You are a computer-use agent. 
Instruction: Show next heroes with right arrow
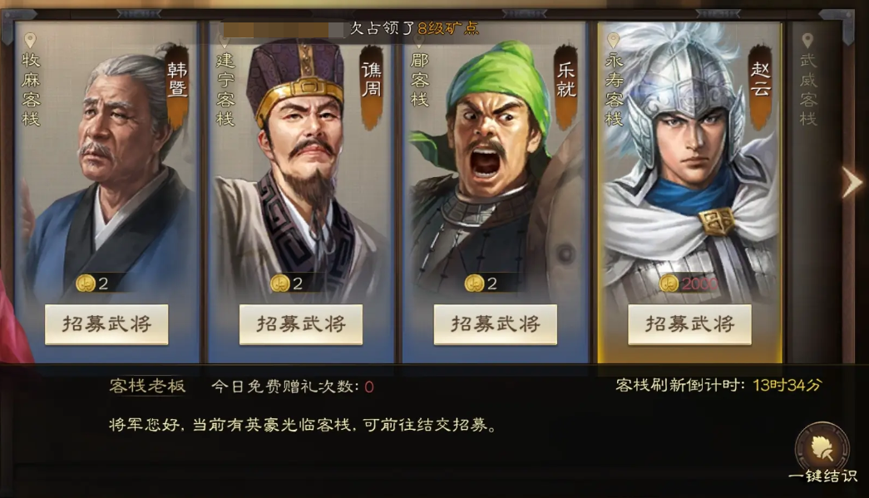pyautogui.click(x=852, y=182)
